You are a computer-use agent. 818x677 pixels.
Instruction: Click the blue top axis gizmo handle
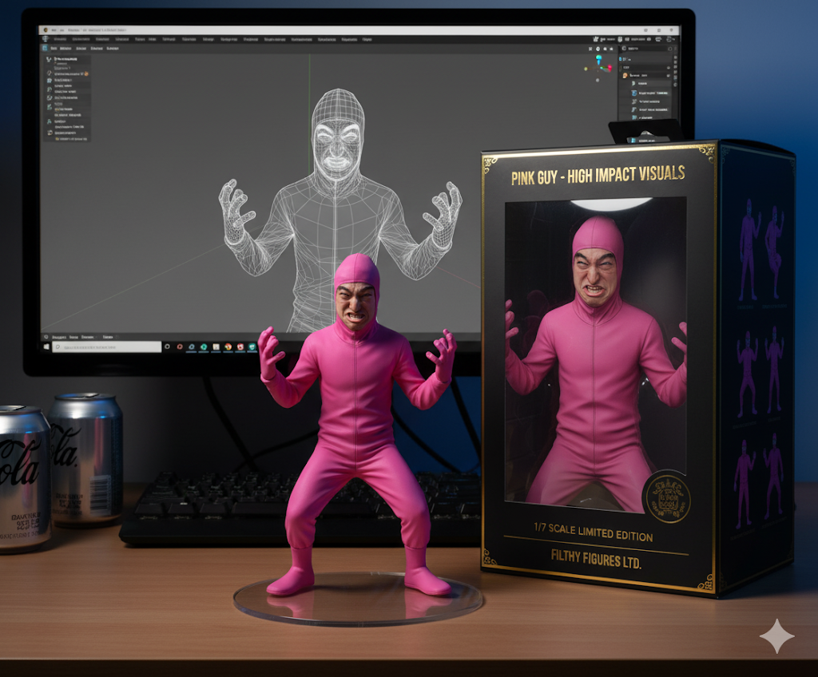(599, 59)
